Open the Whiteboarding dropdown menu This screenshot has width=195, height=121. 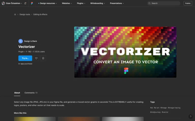coord(97,3)
